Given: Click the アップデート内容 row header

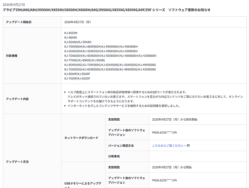Looking at the screenshot, I should point(17,99).
